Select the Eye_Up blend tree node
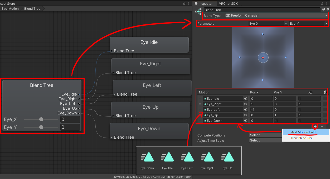The image size is (330, 179). coord(151,110)
